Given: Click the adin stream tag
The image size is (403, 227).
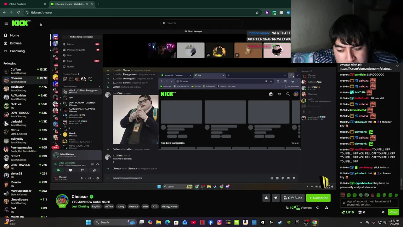Looking at the screenshot, I should click(145, 207).
